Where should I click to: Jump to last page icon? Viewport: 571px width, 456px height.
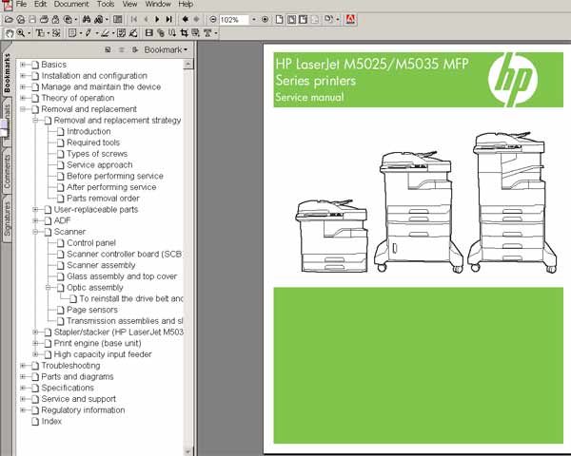tap(169, 19)
